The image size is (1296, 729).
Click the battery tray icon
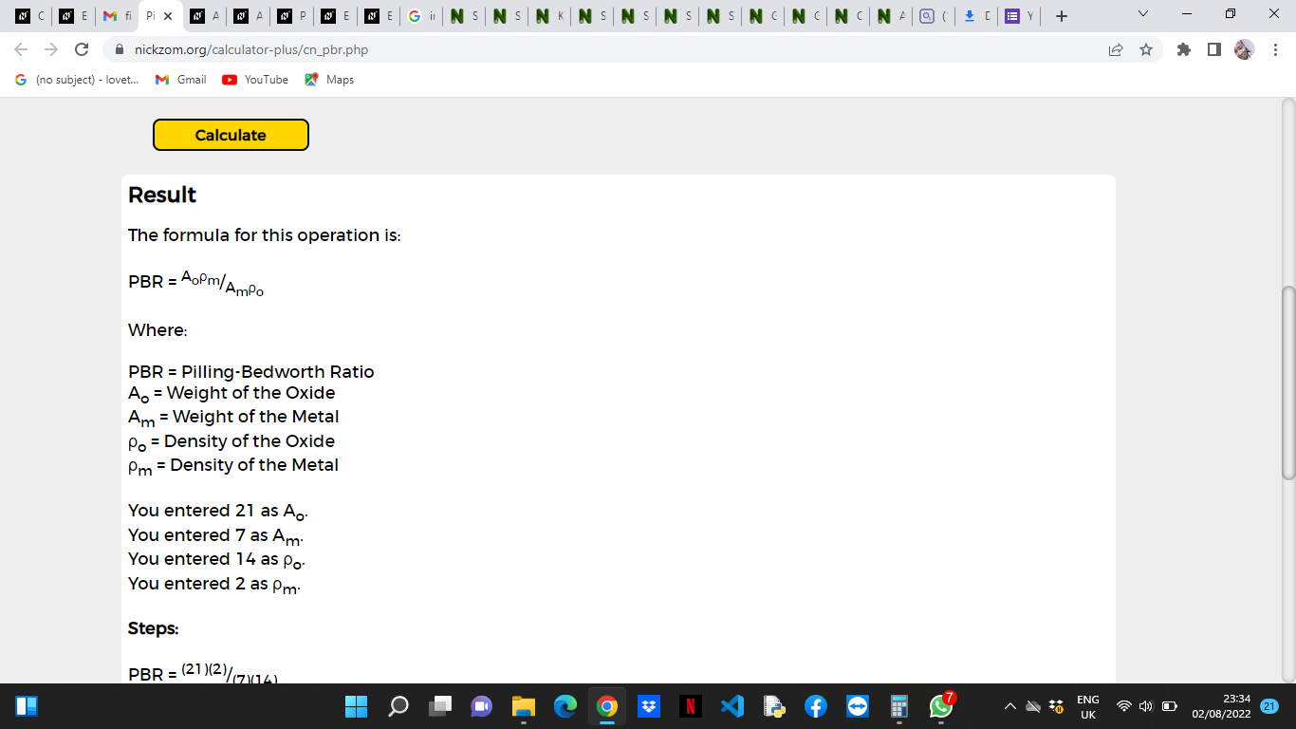pyautogui.click(x=1170, y=706)
